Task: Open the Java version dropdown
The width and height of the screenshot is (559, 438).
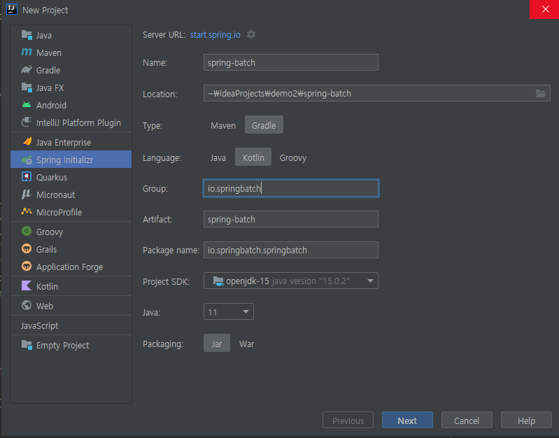Action: (229, 312)
